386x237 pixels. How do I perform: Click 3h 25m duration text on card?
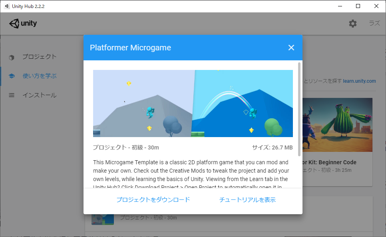(x=343, y=170)
